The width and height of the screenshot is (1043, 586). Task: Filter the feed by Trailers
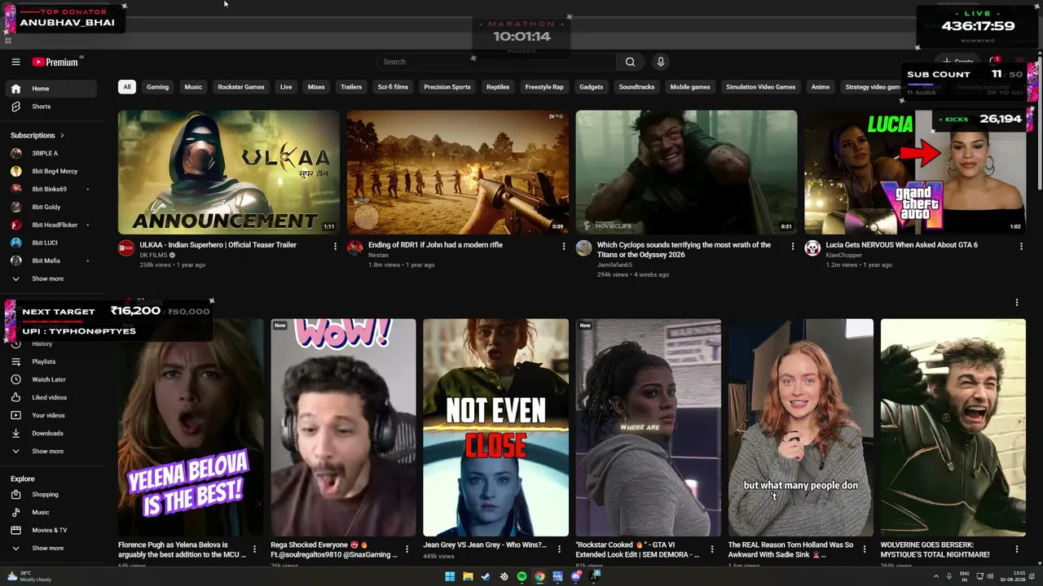point(351,87)
